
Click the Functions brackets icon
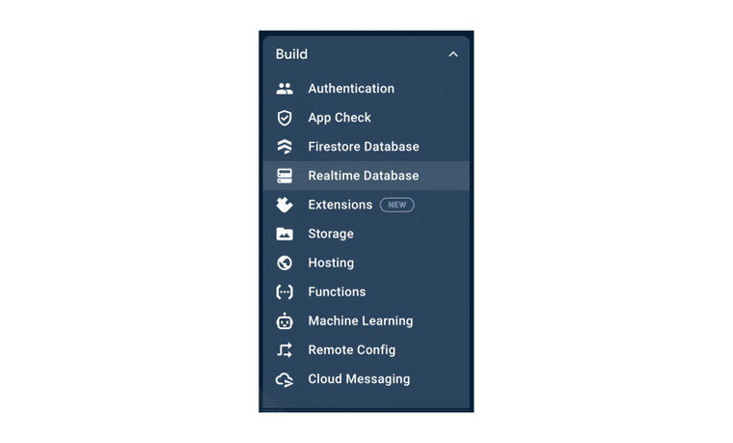point(285,291)
